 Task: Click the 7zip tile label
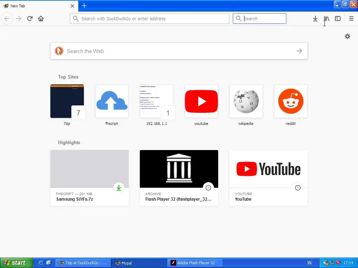pos(67,124)
